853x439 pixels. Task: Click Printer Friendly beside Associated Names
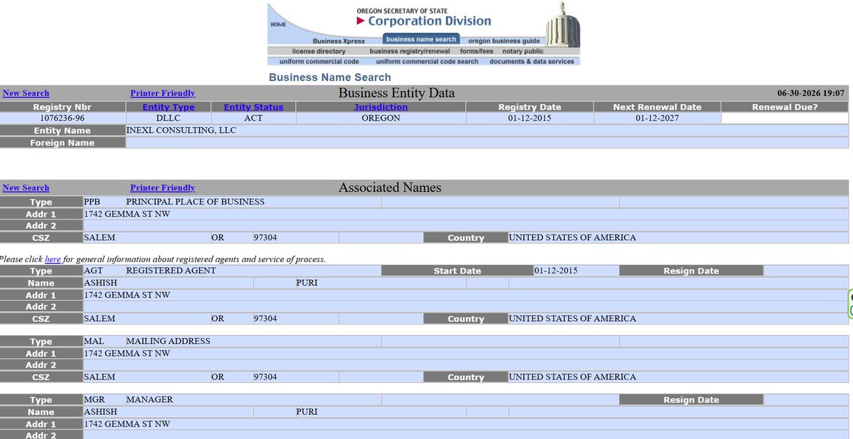(163, 188)
